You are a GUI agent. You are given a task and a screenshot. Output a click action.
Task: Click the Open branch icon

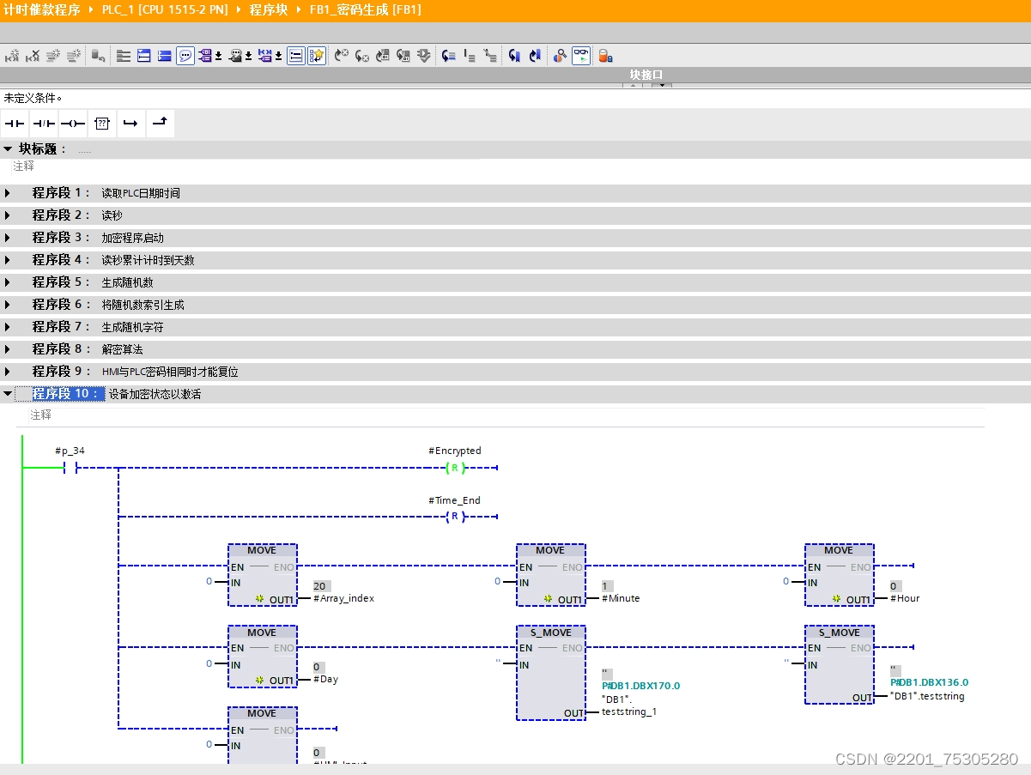[130, 124]
